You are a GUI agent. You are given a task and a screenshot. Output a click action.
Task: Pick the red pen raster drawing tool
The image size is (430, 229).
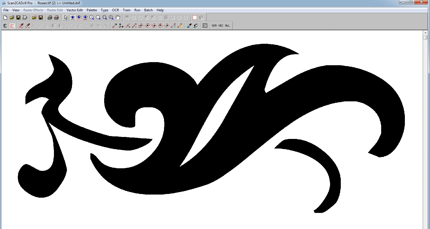pos(21,25)
